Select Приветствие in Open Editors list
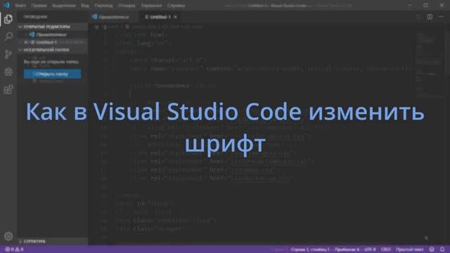 (x=52, y=34)
